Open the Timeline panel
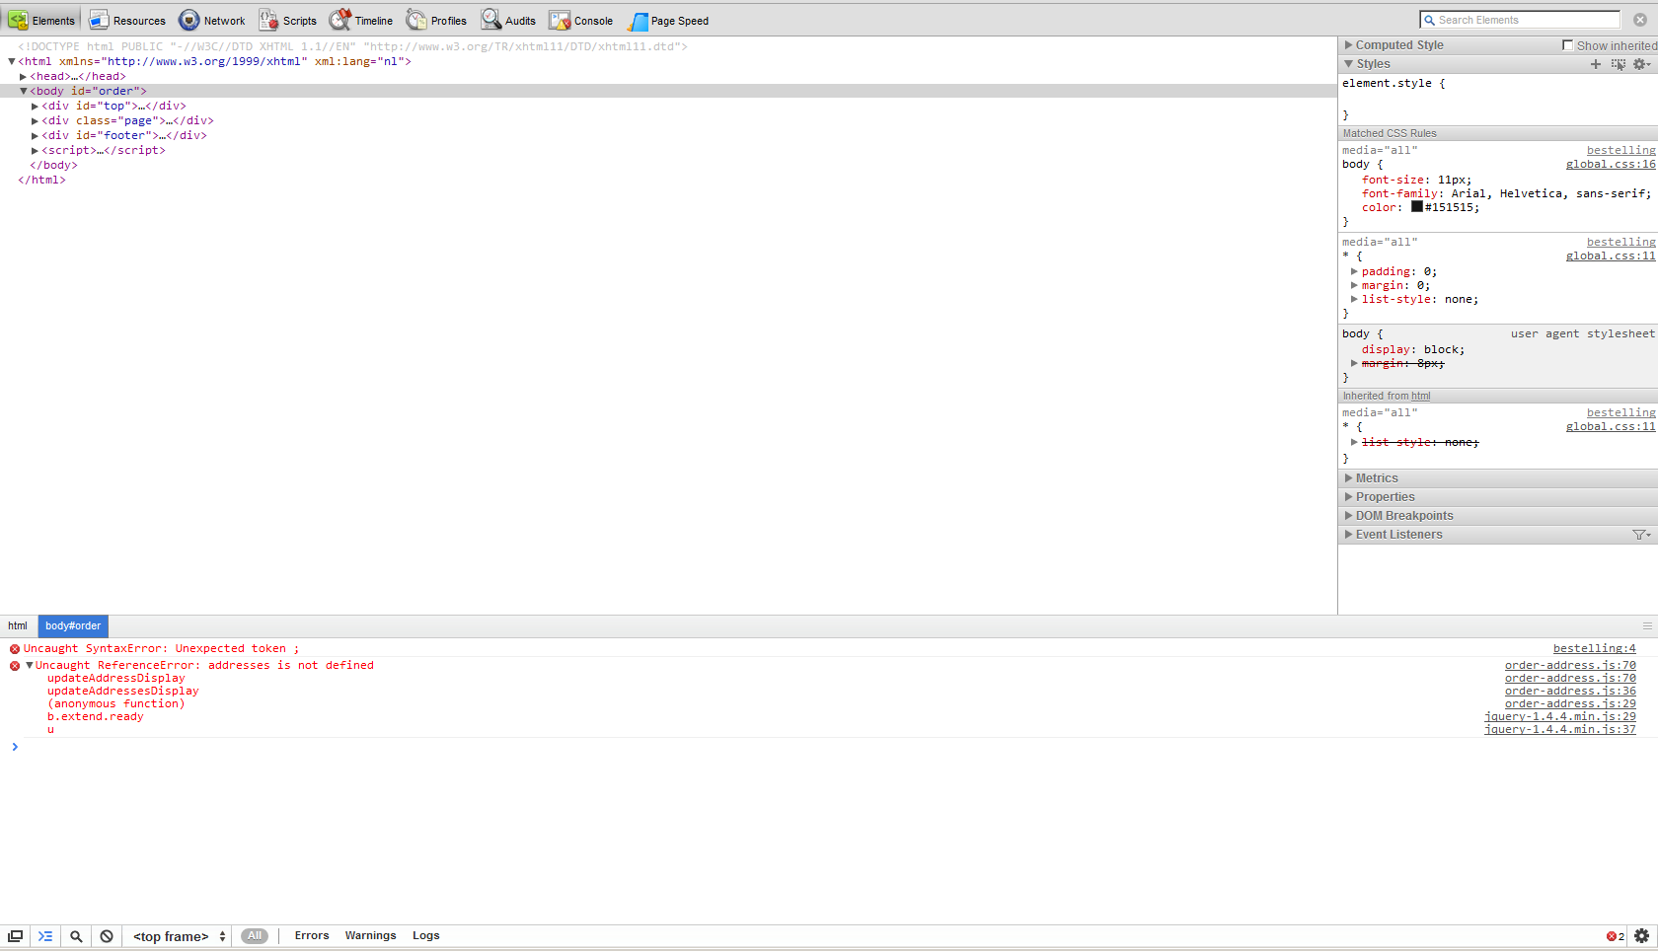This screenshot has width=1658, height=952. pyautogui.click(x=361, y=20)
